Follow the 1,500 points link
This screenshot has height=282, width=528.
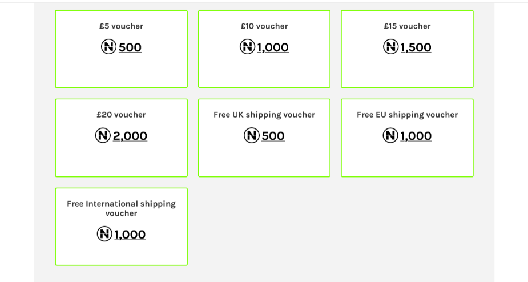click(x=416, y=47)
